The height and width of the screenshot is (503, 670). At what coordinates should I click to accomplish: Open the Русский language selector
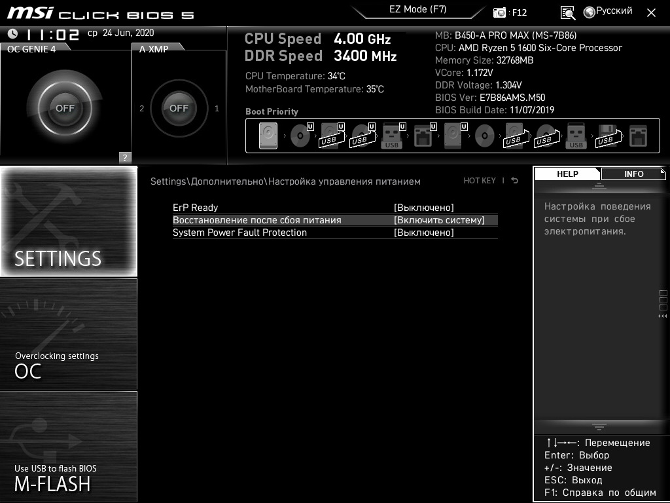coord(608,11)
